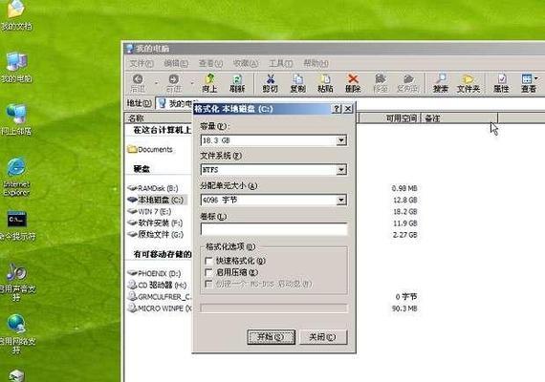Viewport: 545px width, 382px height.
Task: Click the Move To (移至) toolbar icon
Action: point(381,83)
